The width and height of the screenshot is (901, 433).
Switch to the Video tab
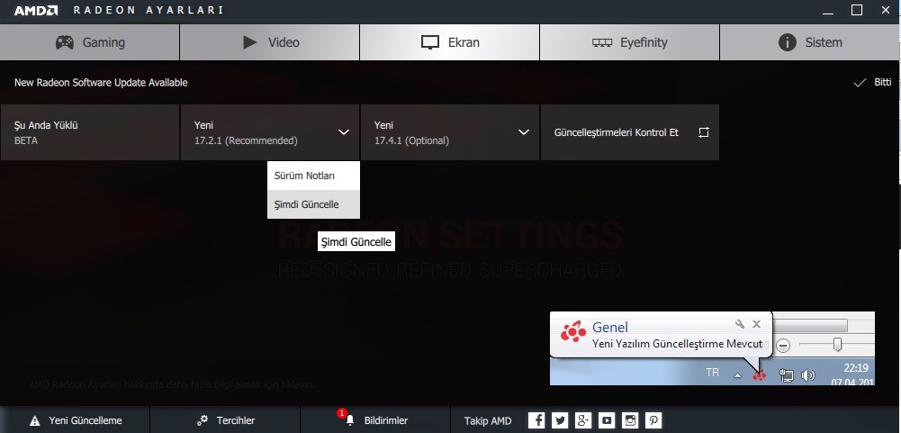pos(269,42)
